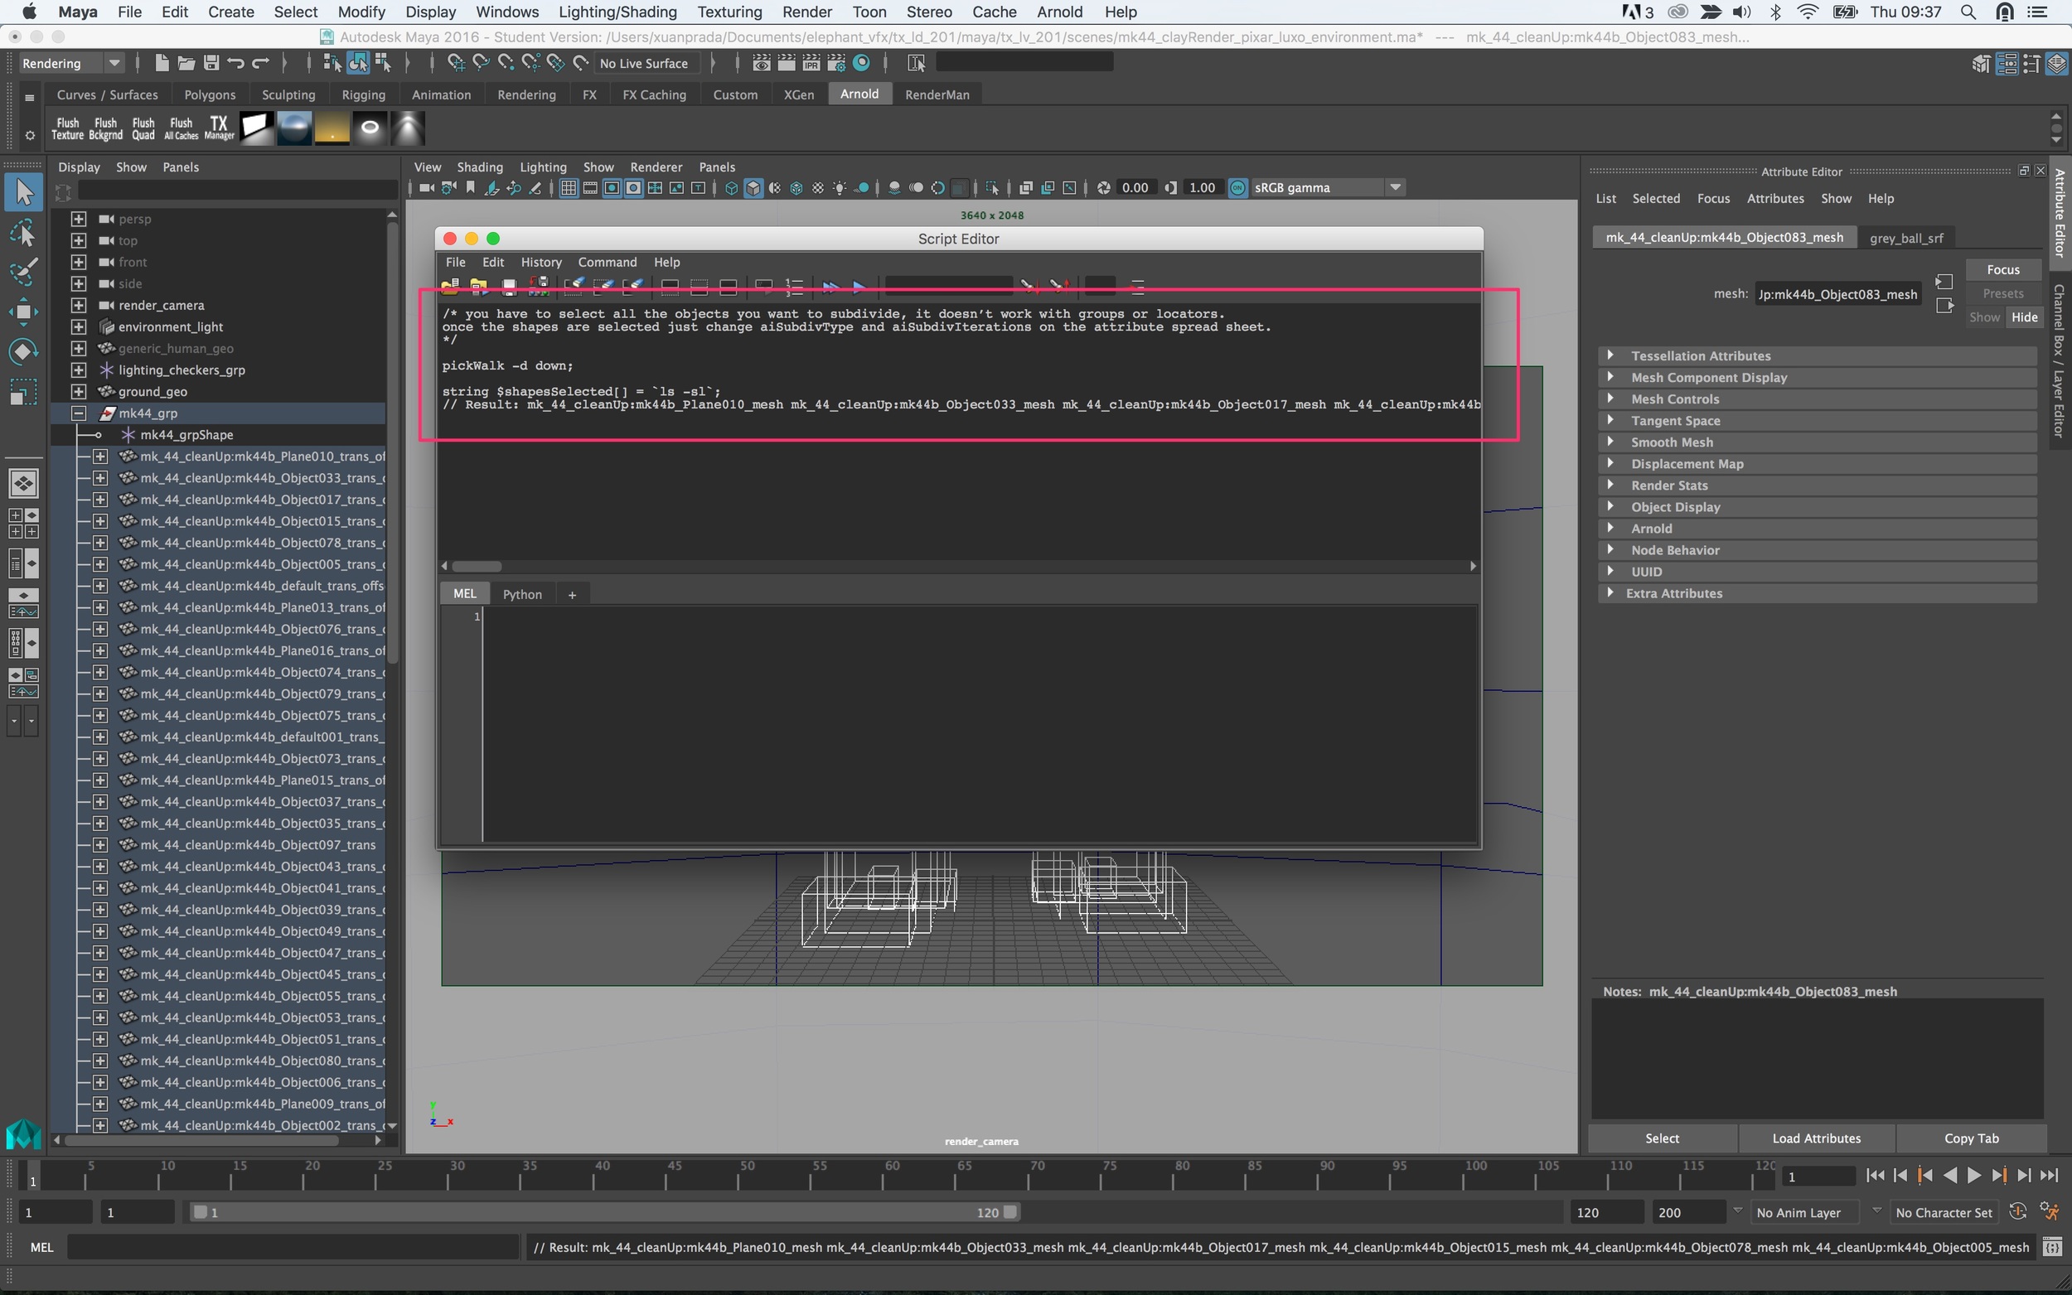Toggle the resolution gate in viewport toolbar
The width and height of the screenshot is (2072, 1295).
click(612, 187)
